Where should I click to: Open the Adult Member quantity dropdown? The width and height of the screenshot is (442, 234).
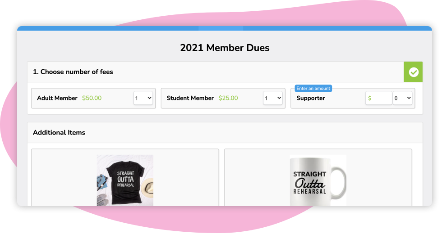[x=143, y=98]
